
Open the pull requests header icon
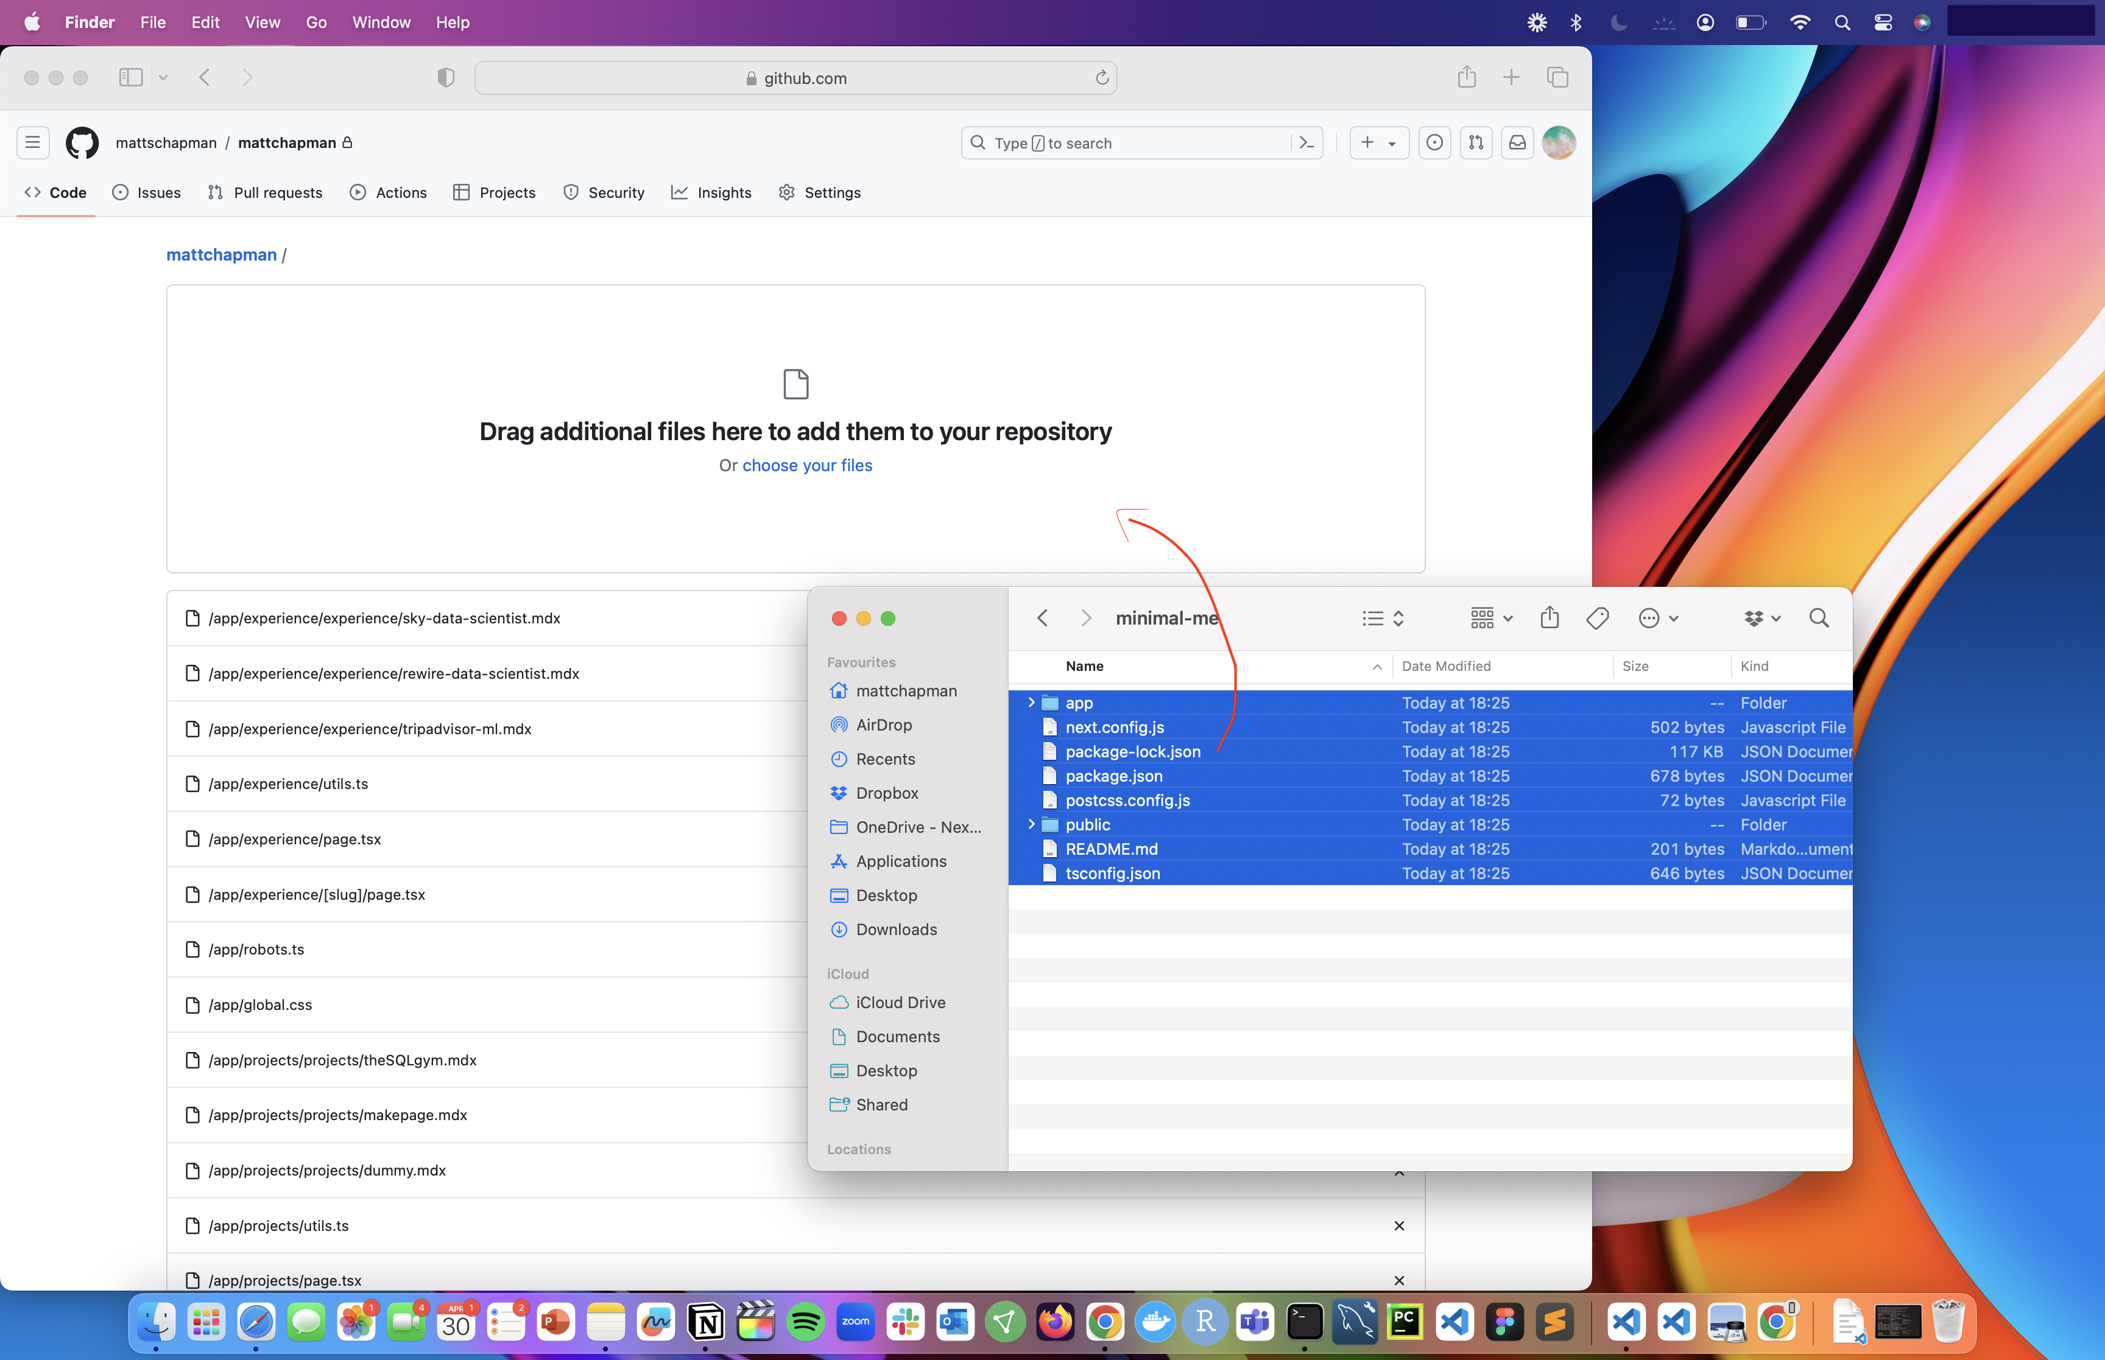tap(1475, 142)
